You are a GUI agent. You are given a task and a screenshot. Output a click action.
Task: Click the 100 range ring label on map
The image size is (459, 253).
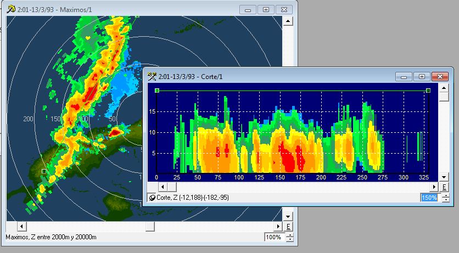(83, 119)
